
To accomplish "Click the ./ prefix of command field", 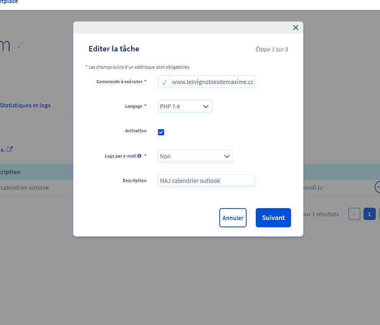I will [164, 82].
